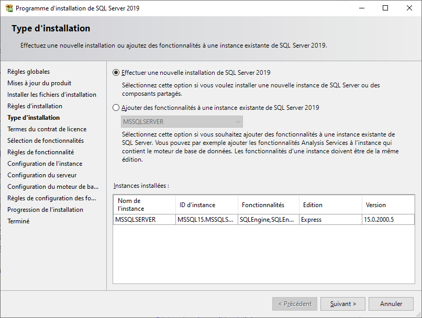Select the MSSQLSERVER cell in instances table
This screenshot has width=422, height=318.
tap(145, 220)
